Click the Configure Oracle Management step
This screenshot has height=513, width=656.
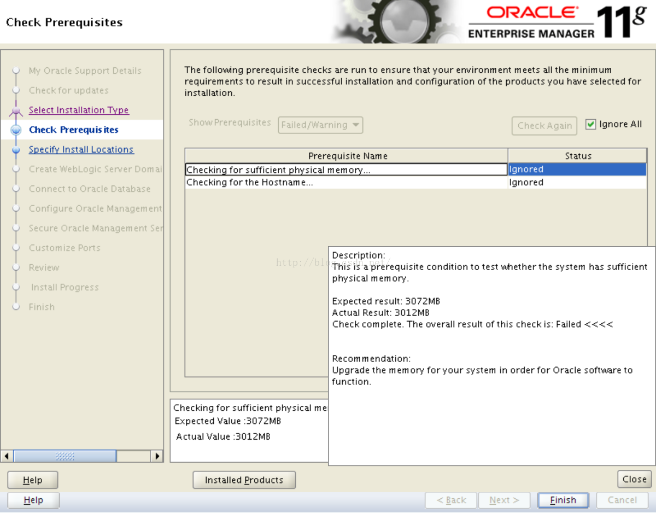(95, 208)
